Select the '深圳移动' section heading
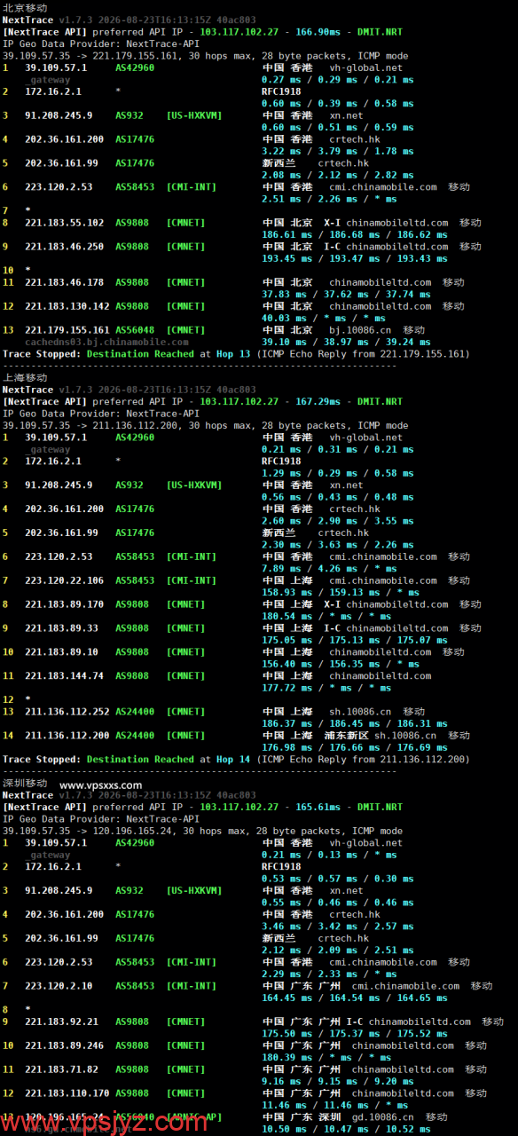This screenshot has height=1136, width=518. [x=25, y=783]
